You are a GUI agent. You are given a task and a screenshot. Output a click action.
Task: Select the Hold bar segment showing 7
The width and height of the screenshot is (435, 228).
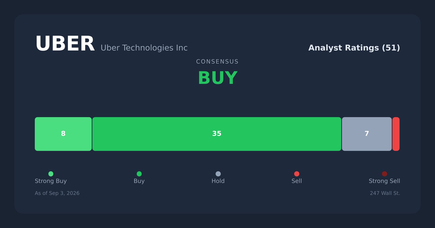pos(367,134)
